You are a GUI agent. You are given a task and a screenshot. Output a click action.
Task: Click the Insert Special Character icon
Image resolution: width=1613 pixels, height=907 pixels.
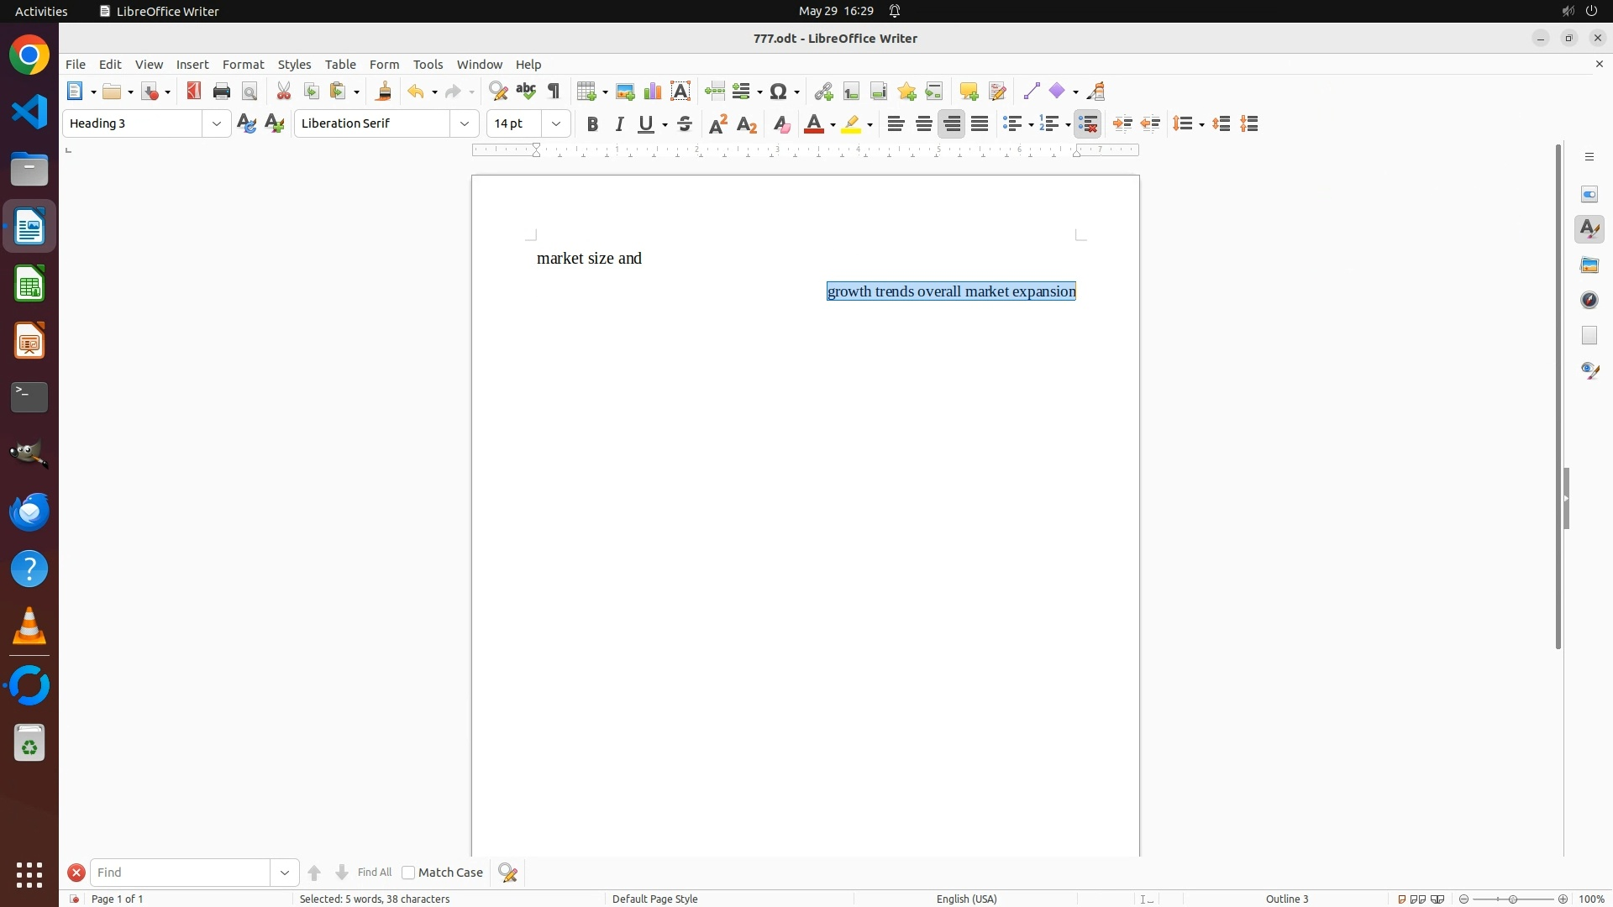pyautogui.click(x=779, y=92)
